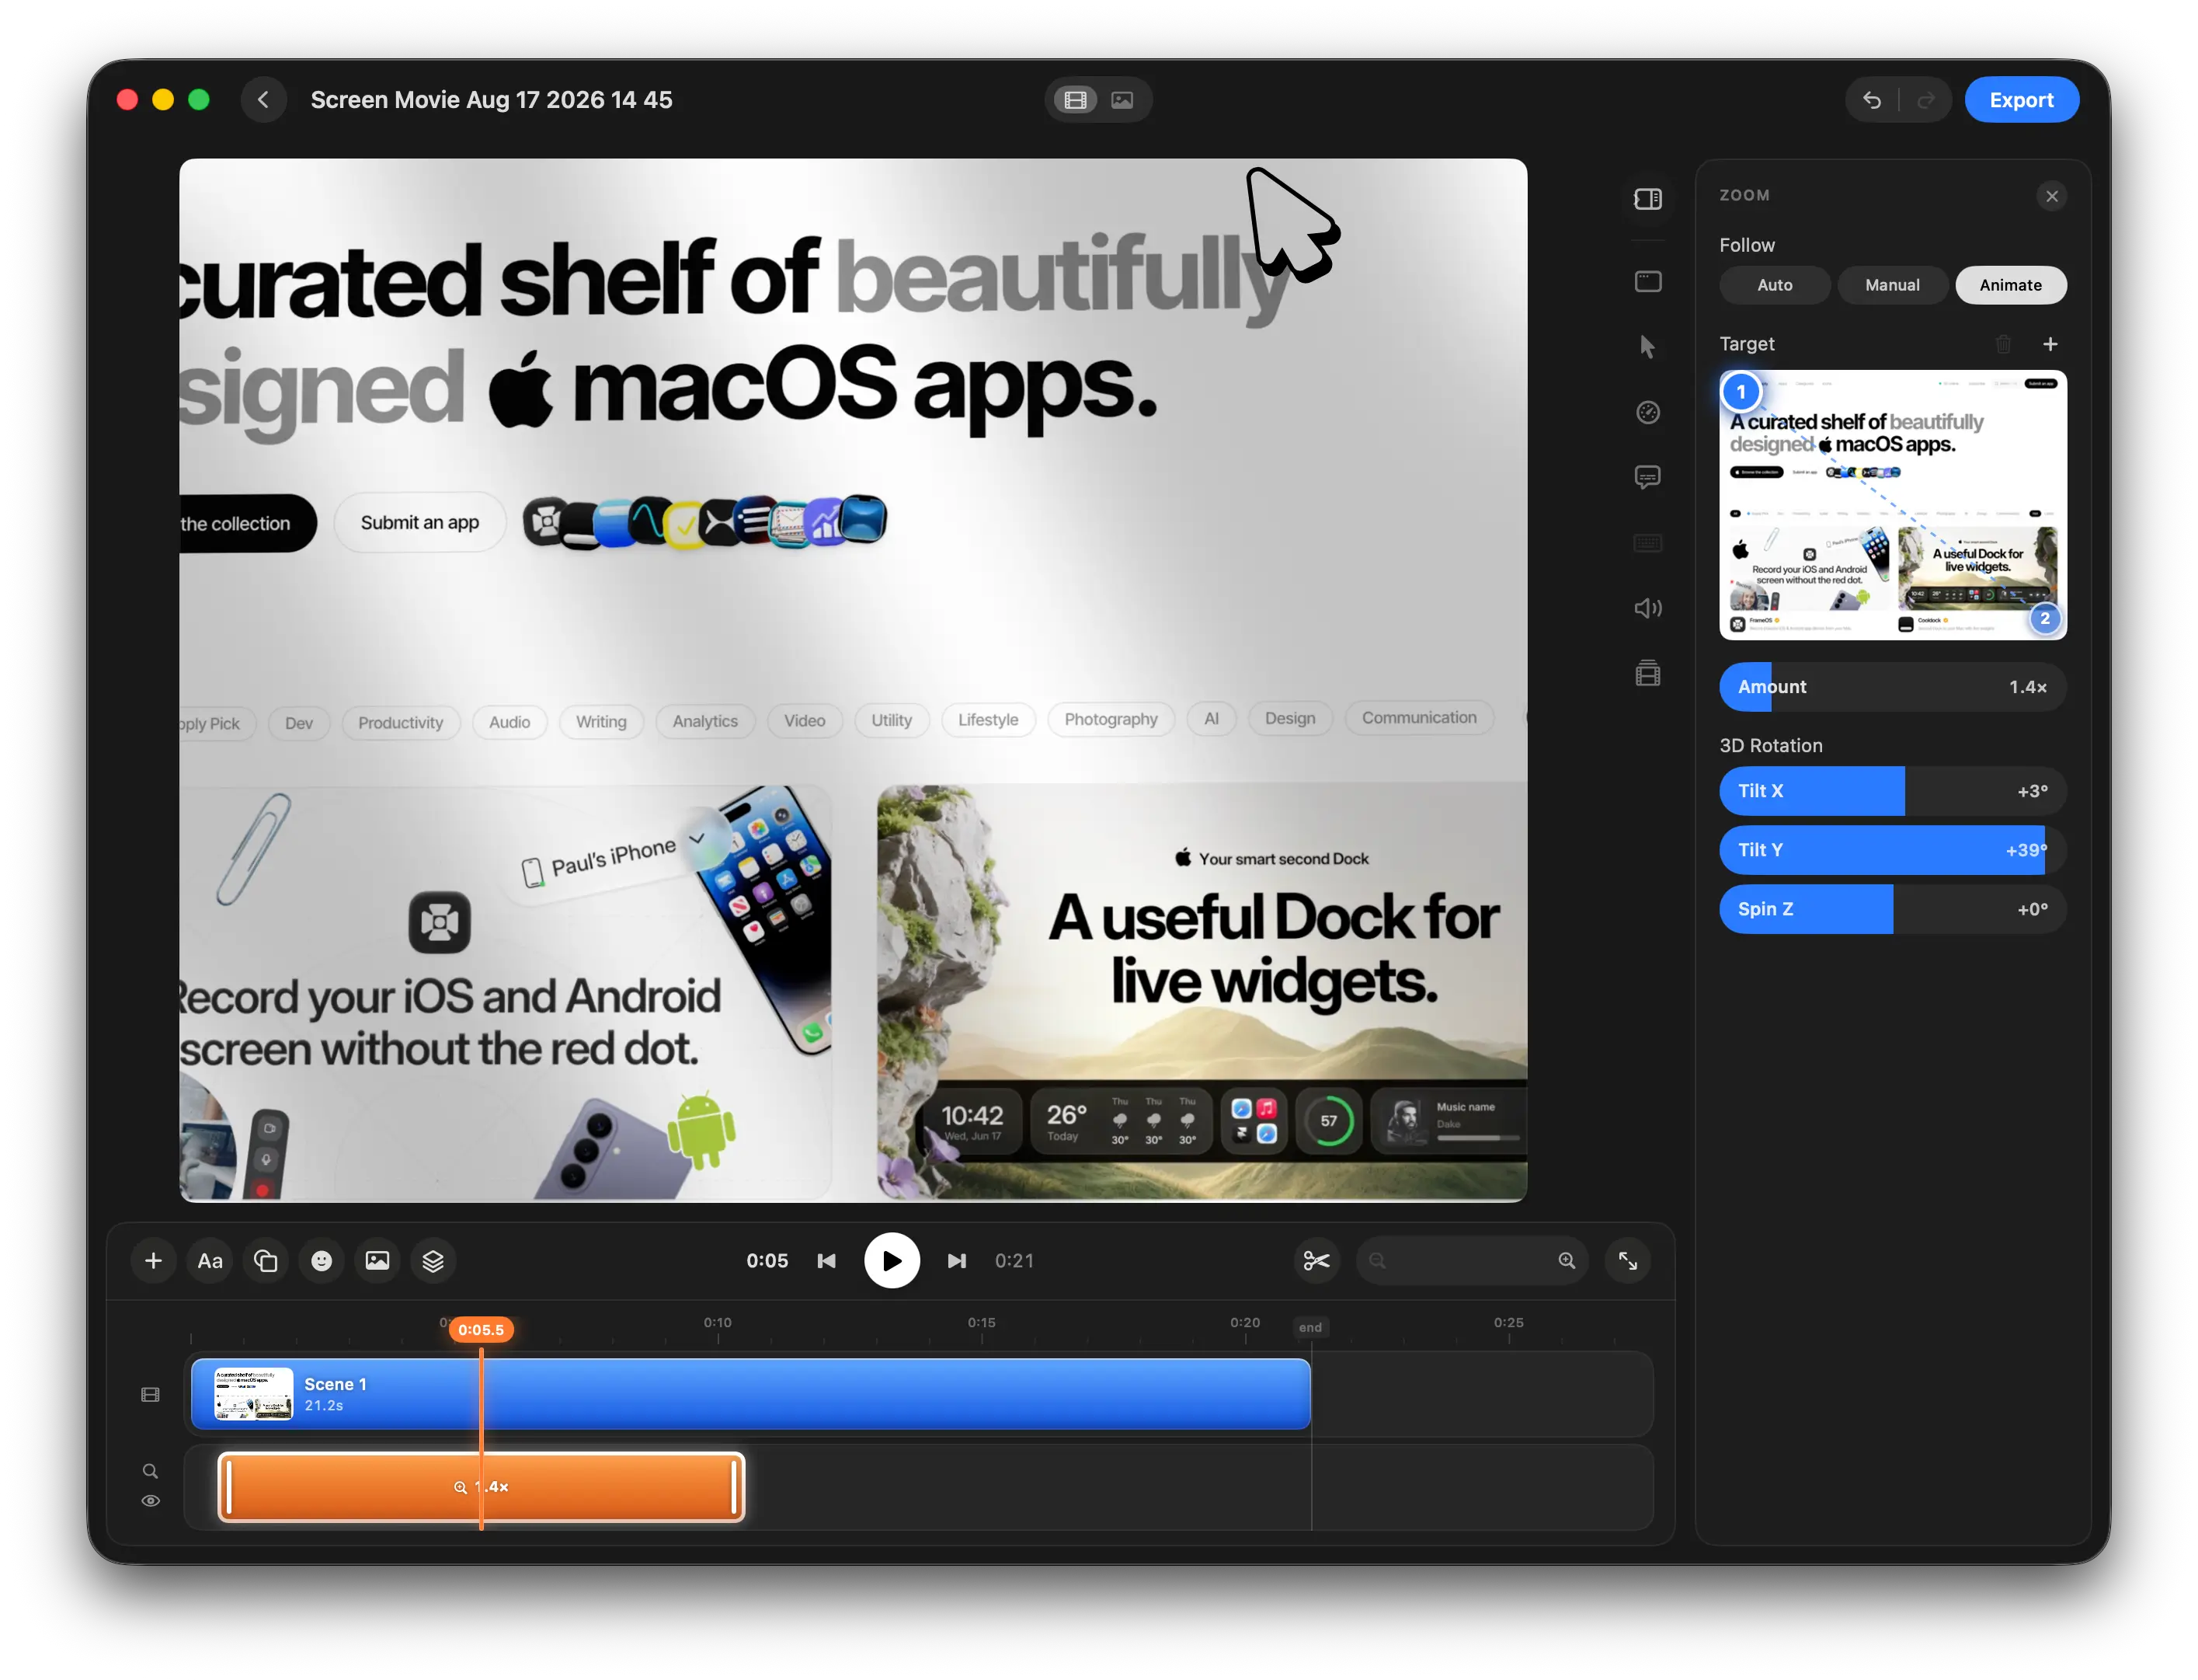This screenshot has height=1680, width=2198.
Task: Adjust the Tilt Y slider
Action: [1892, 850]
